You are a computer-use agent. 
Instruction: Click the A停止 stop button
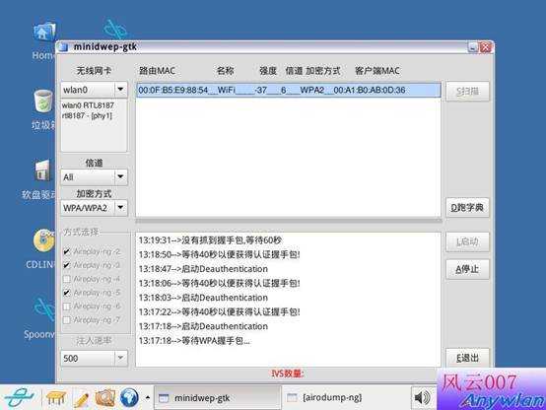[x=467, y=269]
